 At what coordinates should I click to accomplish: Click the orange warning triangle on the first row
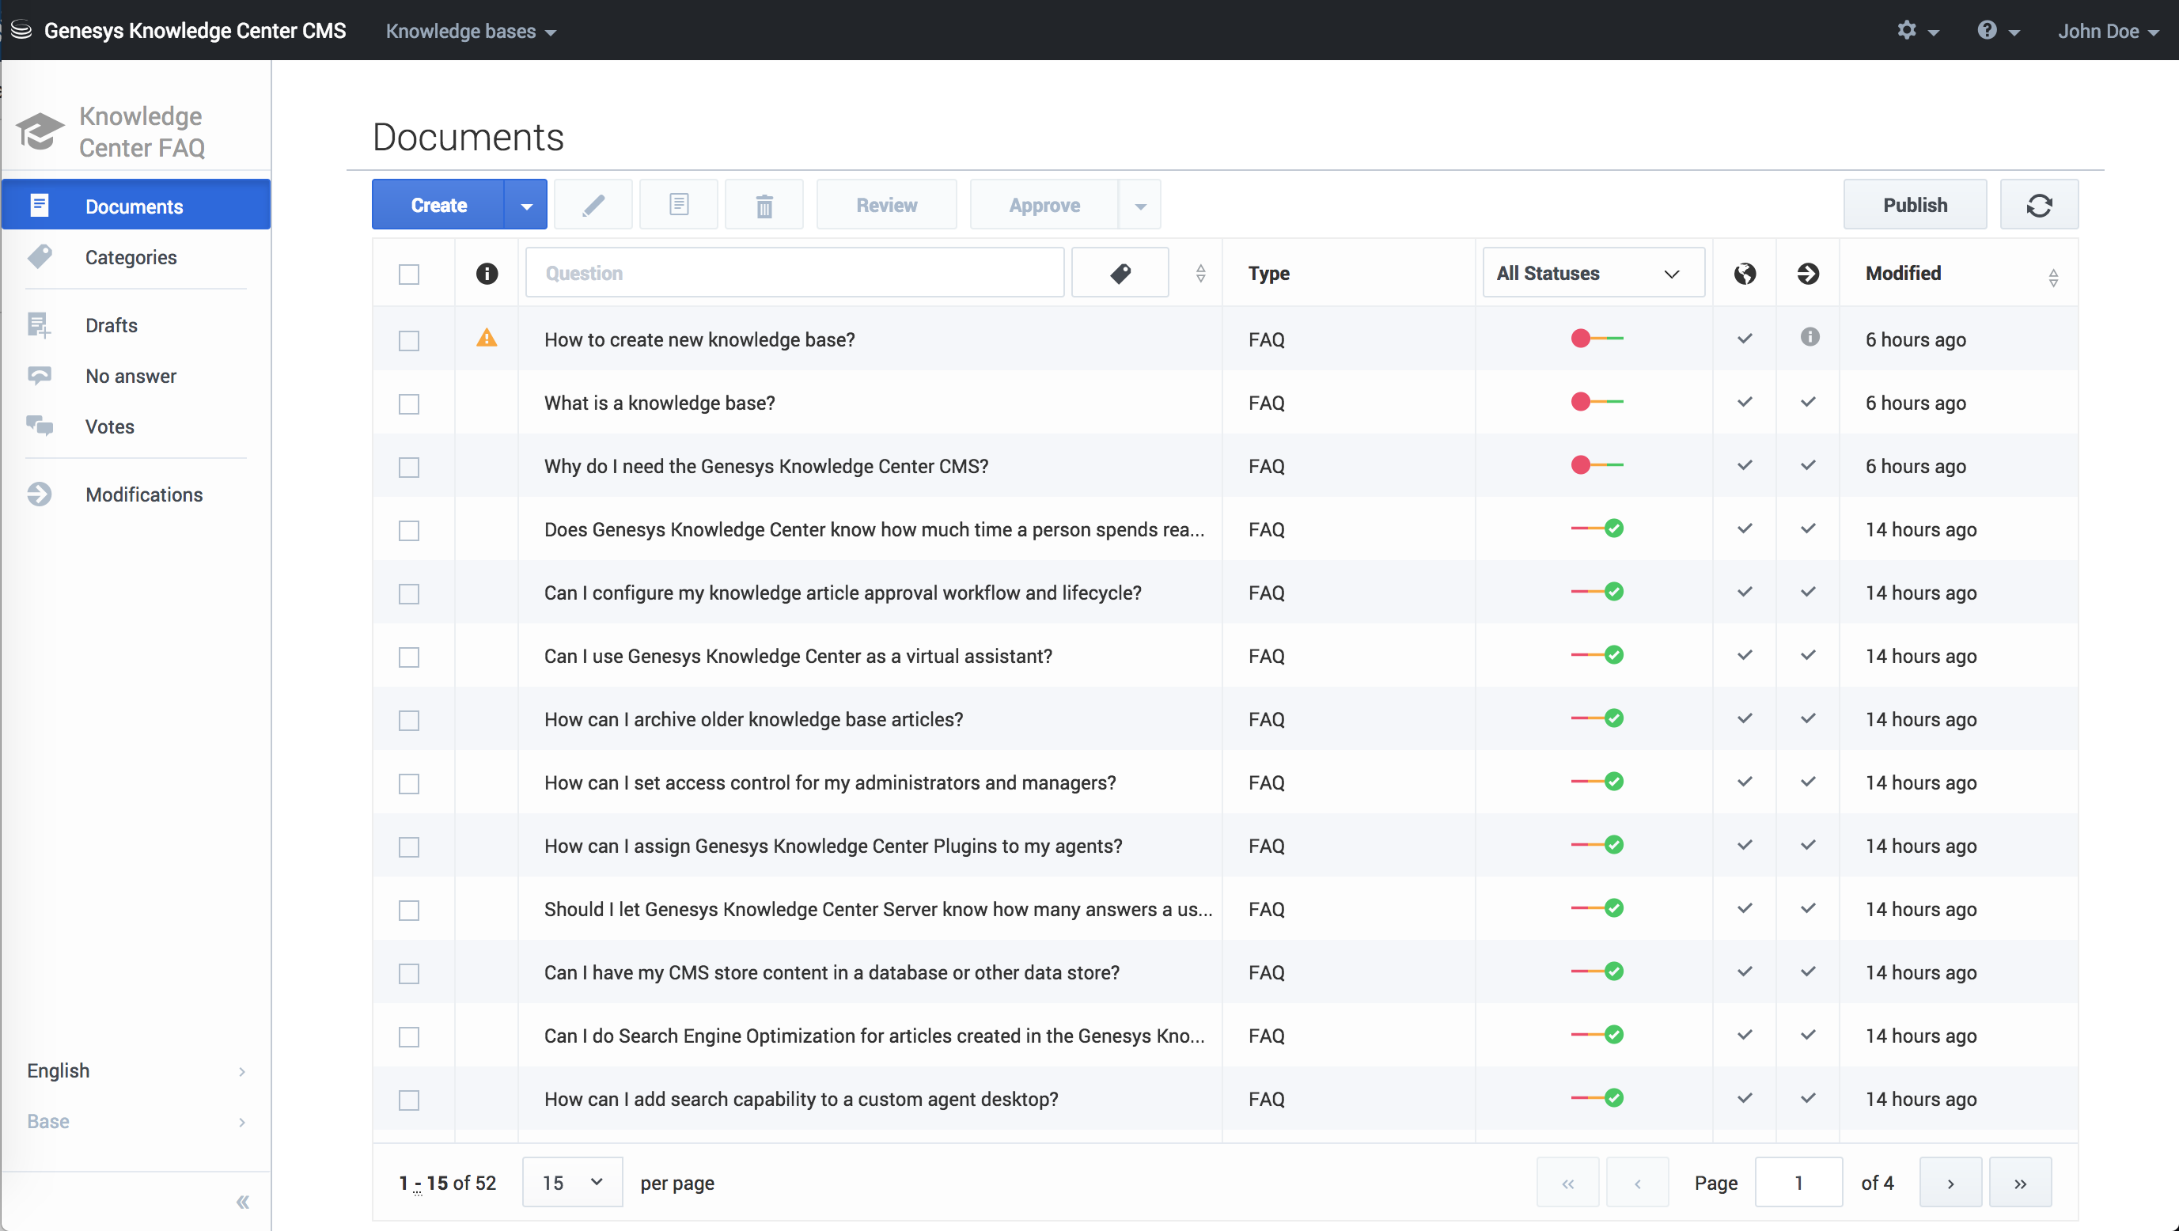tap(487, 339)
